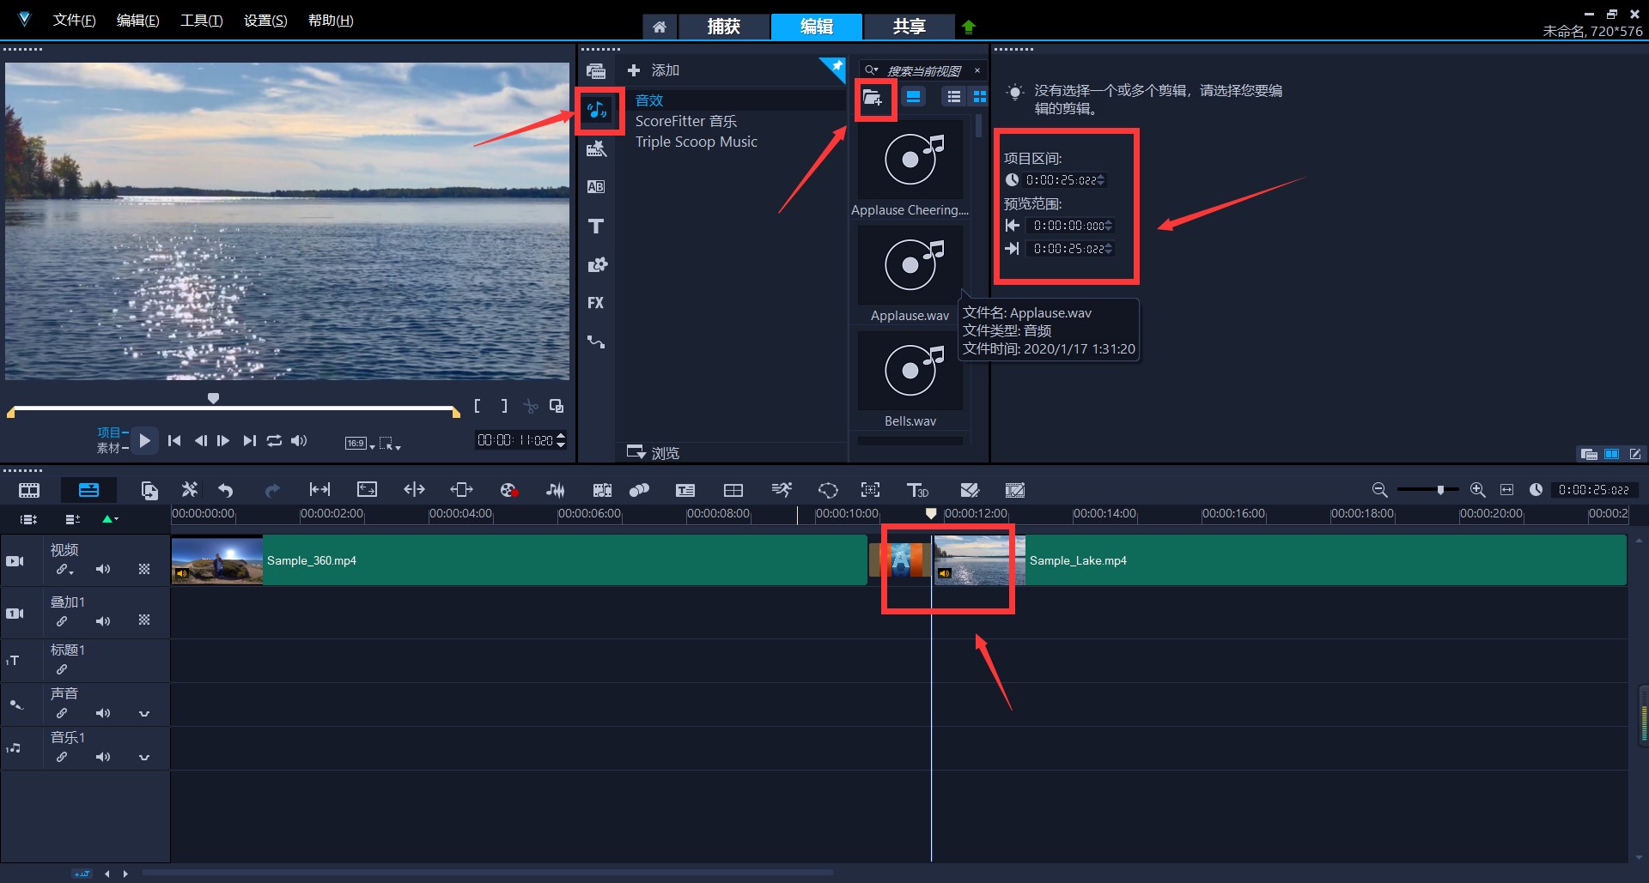
Task: Zoom out on the timeline
Action: pos(1379,489)
